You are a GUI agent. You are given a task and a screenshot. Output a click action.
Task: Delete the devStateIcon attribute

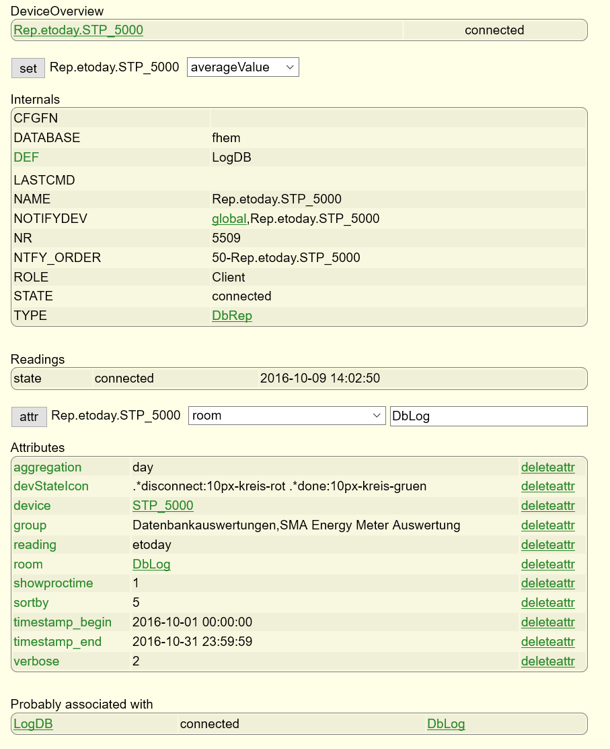(547, 486)
